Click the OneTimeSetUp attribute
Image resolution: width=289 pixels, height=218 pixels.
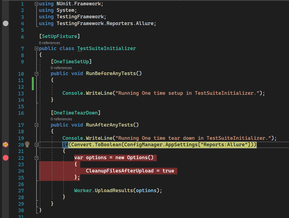(71, 61)
